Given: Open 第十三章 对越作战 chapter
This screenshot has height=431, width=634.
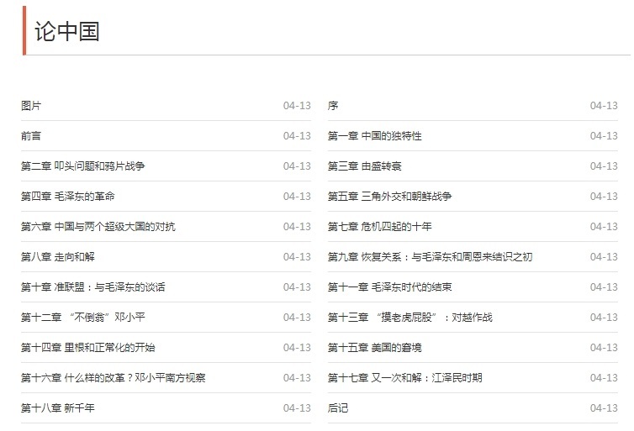Looking at the screenshot, I should (409, 318).
